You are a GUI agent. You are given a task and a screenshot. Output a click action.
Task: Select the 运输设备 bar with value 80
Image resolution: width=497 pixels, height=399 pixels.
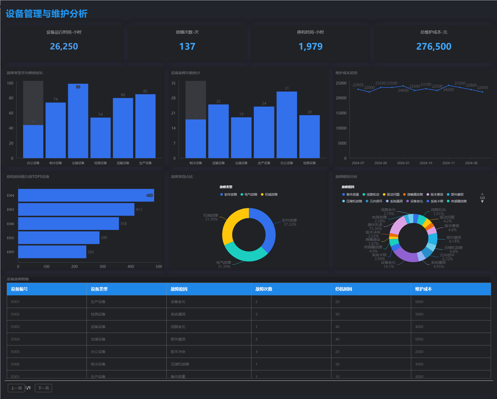(123, 128)
